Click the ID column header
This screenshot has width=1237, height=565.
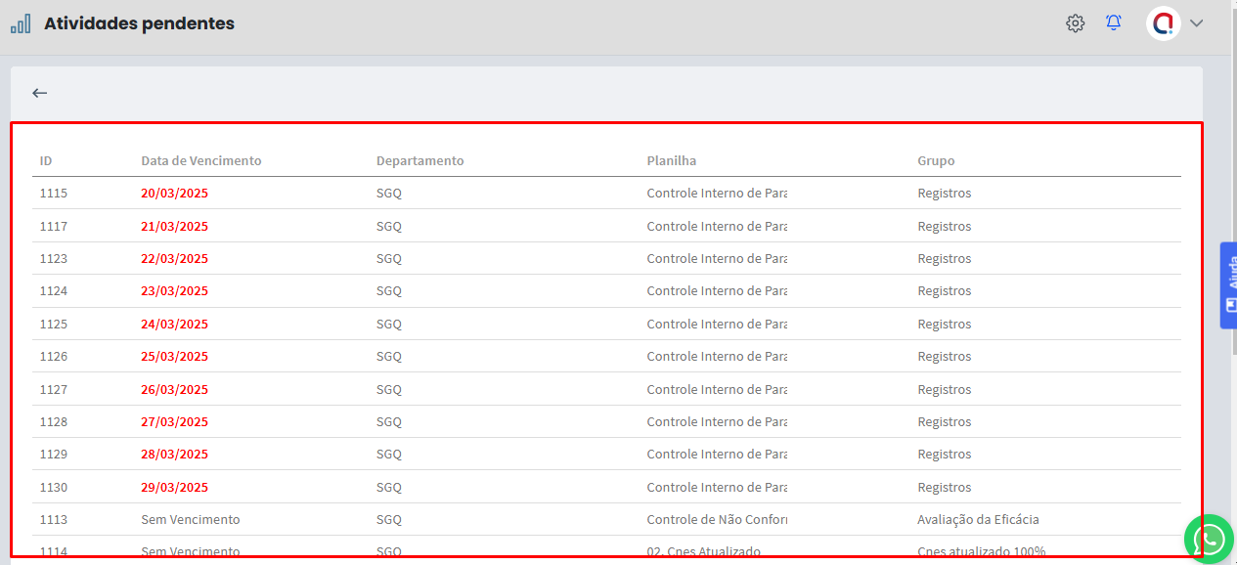click(x=46, y=160)
